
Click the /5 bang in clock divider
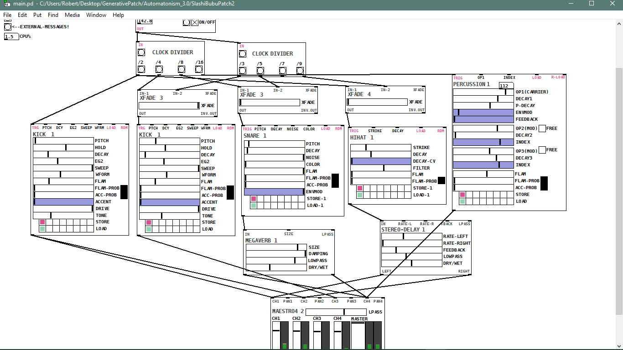(x=260, y=71)
